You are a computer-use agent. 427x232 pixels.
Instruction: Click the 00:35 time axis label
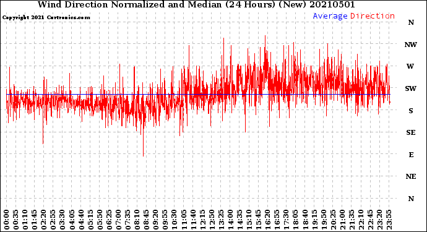(16, 220)
